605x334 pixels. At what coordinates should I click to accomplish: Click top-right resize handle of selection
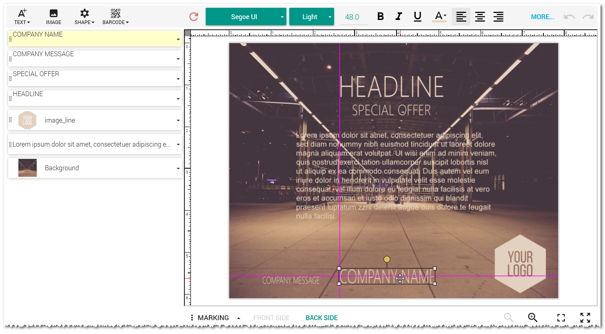click(x=435, y=268)
